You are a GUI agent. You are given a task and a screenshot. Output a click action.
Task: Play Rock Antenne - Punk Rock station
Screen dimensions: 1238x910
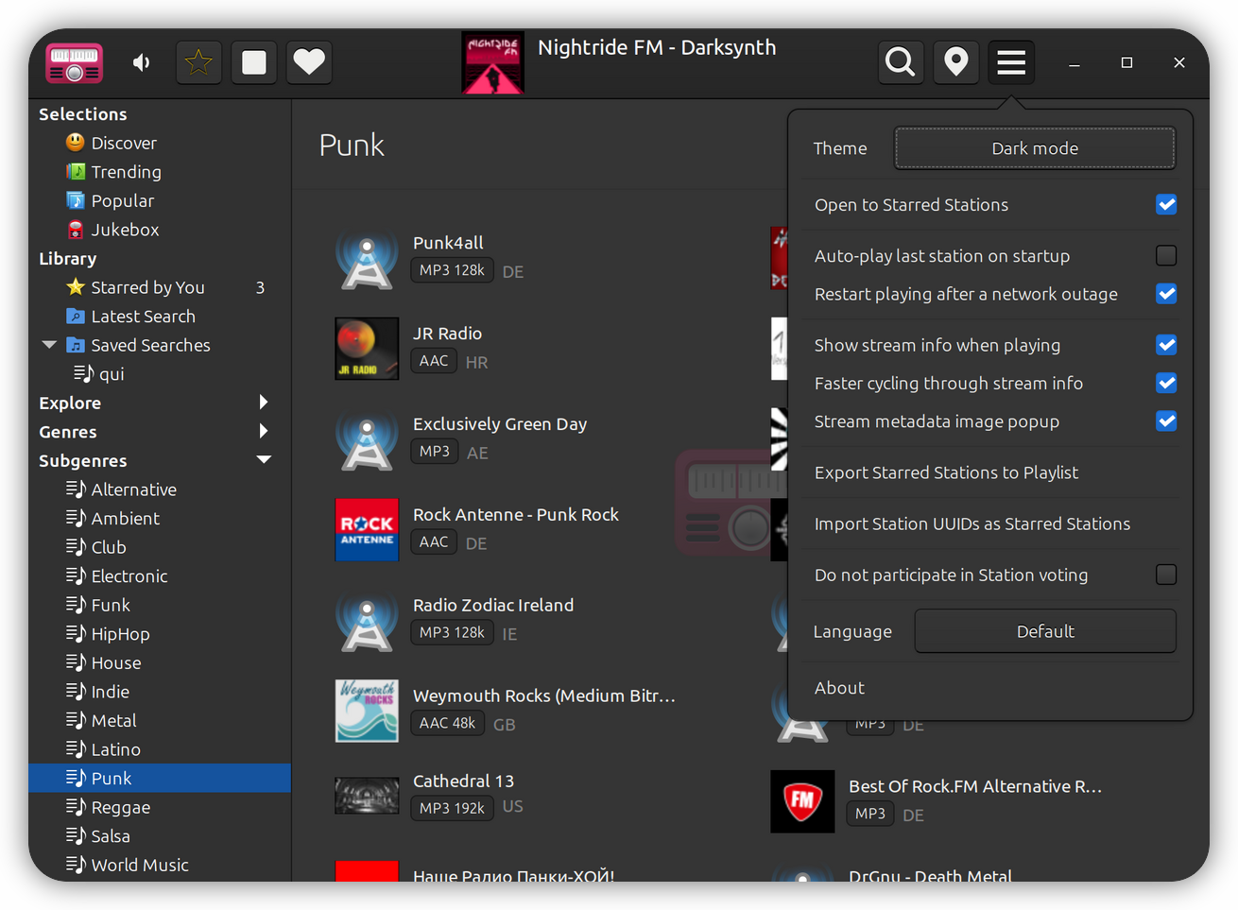pos(516,515)
